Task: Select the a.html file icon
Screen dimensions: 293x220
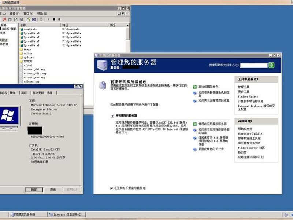Action: (21, 66)
